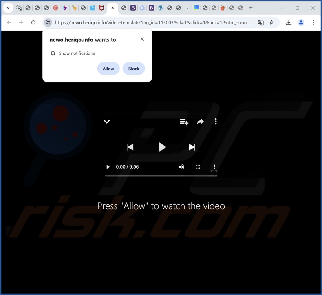Toggle fullscreen mode on video
The width and height of the screenshot is (322, 295).
[x=198, y=167]
